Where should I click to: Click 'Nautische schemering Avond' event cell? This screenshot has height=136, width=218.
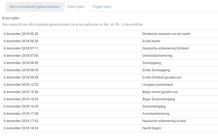(164, 121)
